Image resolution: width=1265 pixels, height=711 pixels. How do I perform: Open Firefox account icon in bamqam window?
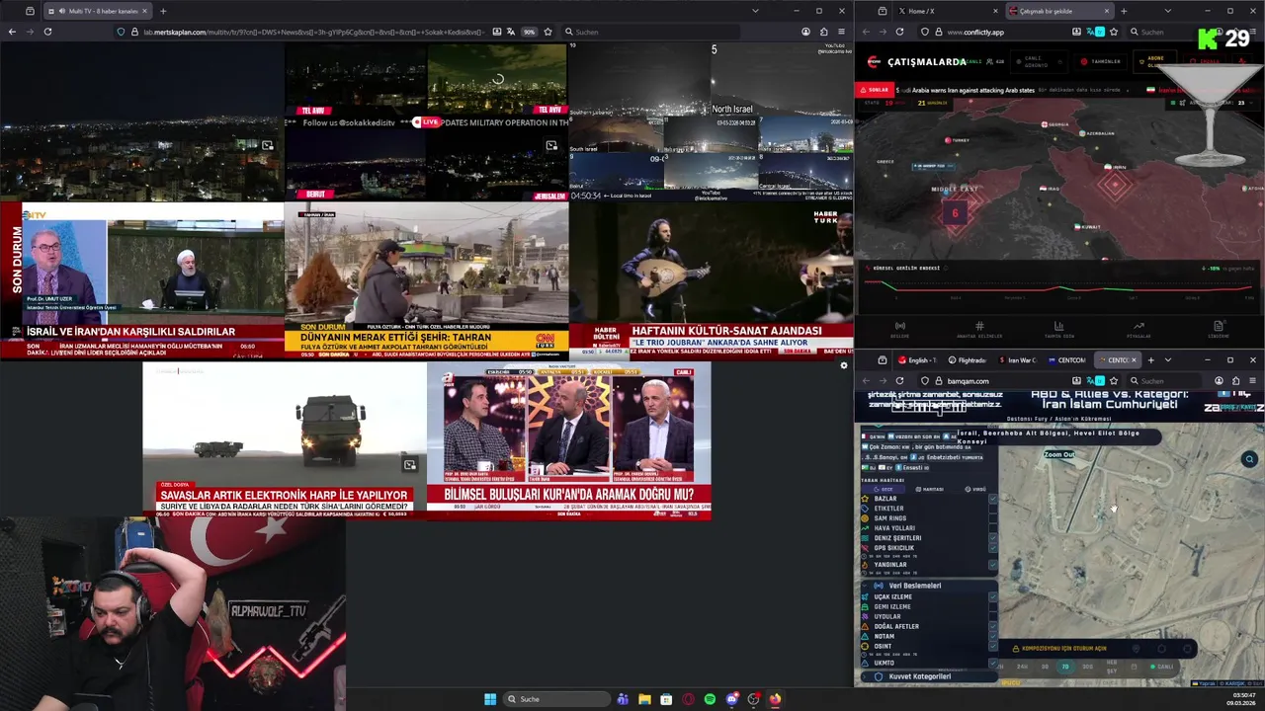pos(1219,381)
